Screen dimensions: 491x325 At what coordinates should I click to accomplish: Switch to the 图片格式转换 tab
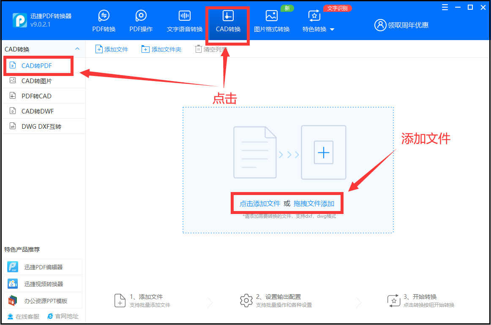coord(272,21)
